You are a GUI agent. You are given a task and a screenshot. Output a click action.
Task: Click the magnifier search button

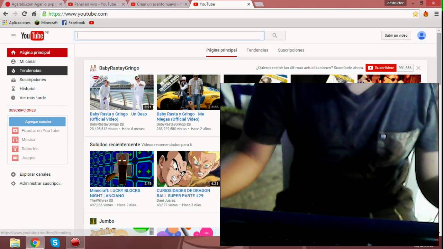click(275, 35)
